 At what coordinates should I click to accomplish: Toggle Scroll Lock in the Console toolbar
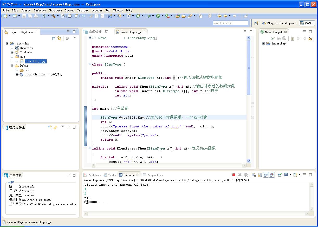pos(260,175)
